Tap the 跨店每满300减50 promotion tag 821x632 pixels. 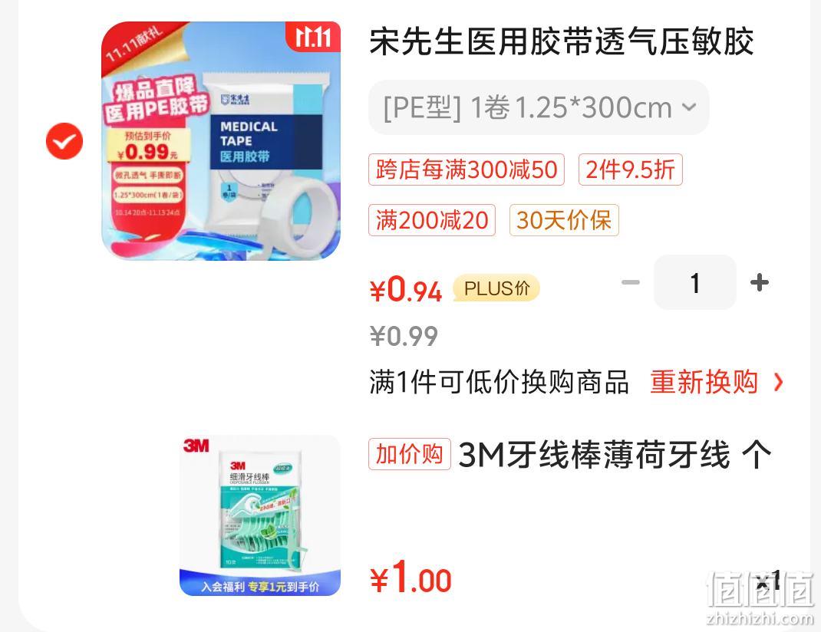(x=466, y=170)
